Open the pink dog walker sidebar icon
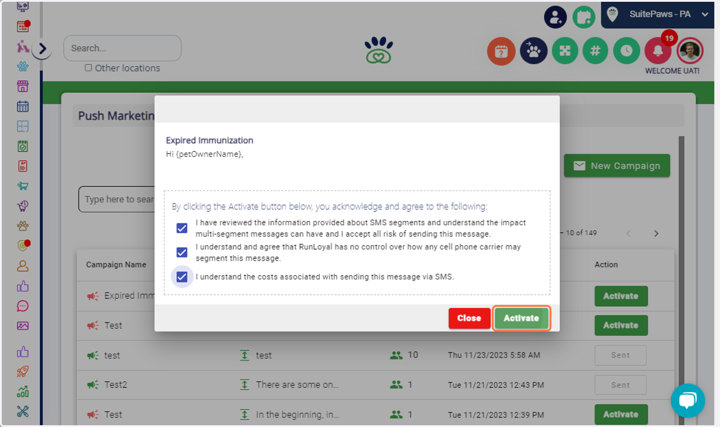The image size is (720, 427). pos(23,46)
